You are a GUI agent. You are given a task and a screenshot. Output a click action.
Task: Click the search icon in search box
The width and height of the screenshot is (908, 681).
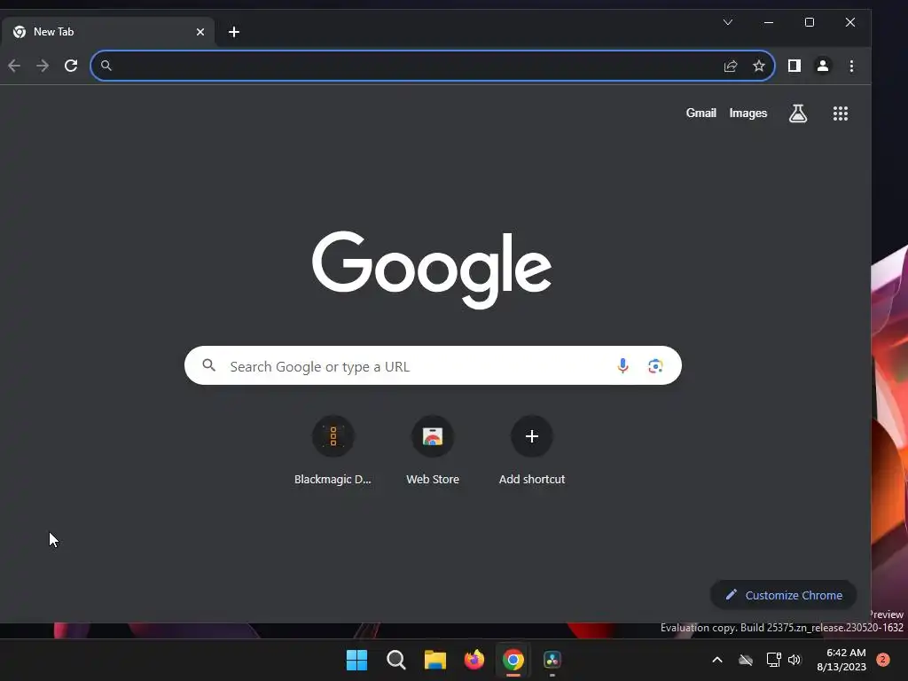[x=209, y=365]
